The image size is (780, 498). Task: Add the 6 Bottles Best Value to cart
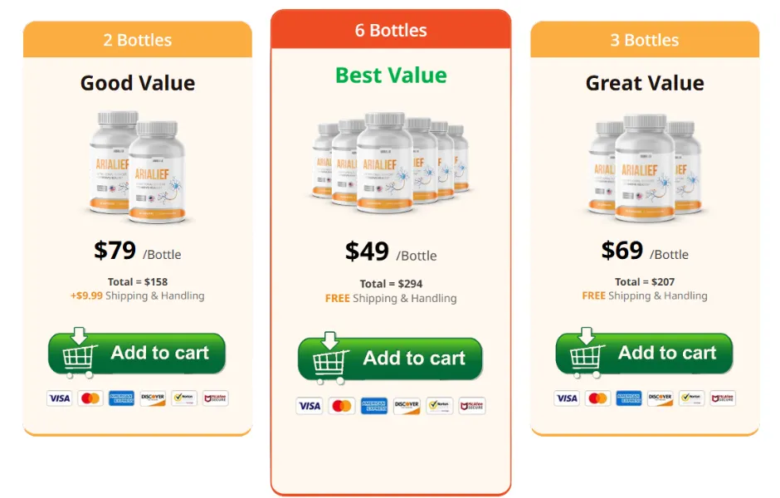[391, 359]
